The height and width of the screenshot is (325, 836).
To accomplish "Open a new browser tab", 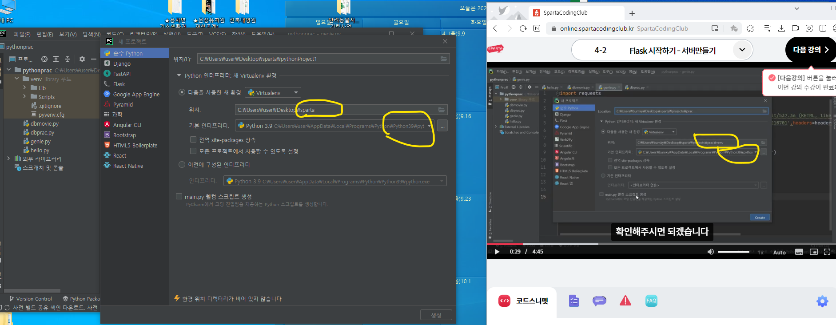I will (632, 13).
